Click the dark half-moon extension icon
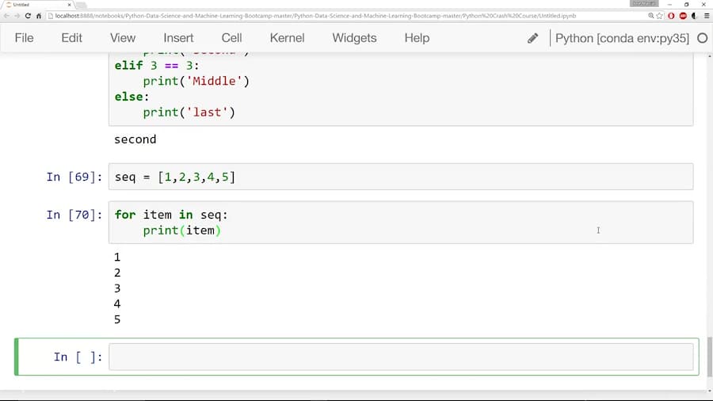 tap(694, 16)
